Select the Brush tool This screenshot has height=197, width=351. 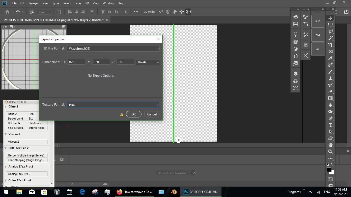coord(330,72)
